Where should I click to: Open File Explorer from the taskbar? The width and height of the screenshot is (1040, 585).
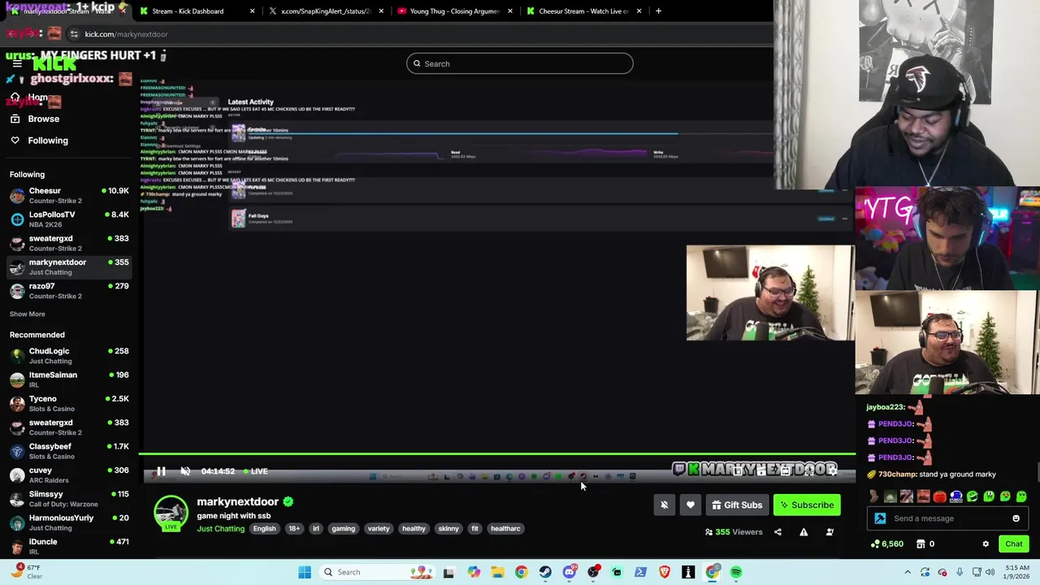click(x=497, y=572)
